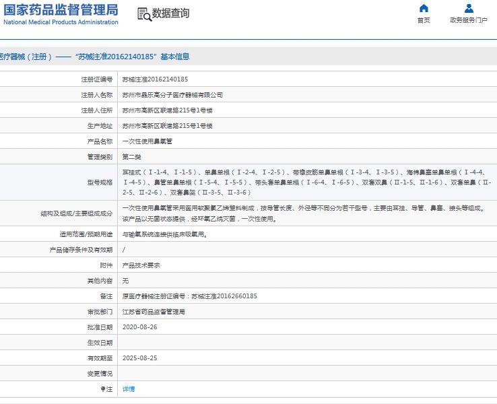Click the 生效日期 label
Image resolution: width=497 pixels, height=404 pixels.
(x=100, y=343)
